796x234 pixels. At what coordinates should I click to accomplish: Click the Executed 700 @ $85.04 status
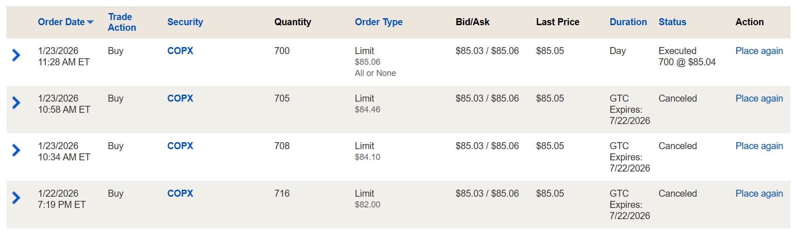(686, 56)
